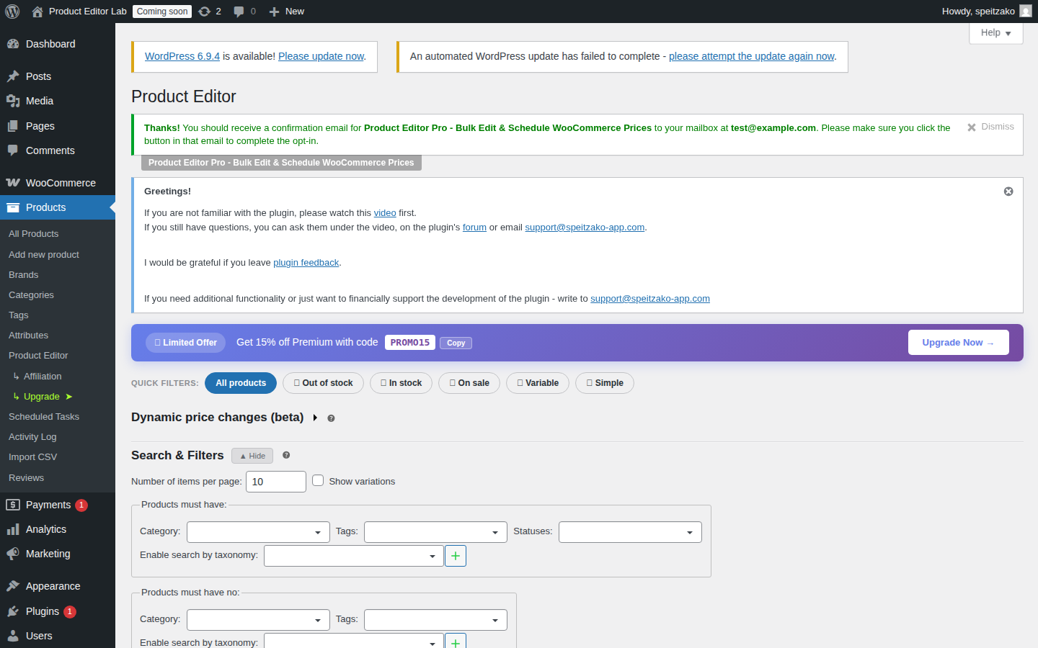Viewport: 1038px width, 648px height.
Task: Click the Posts pushpin icon
Action: 13,76
